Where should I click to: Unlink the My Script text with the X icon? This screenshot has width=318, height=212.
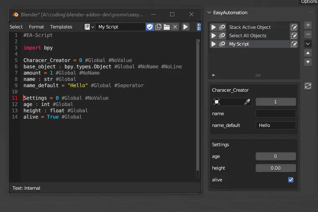click(175, 27)
